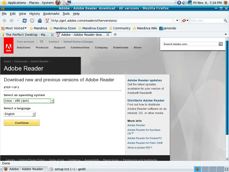The height and width of the screenshot is (172, 229).
Task: Open the View menu
Action: point(22,14)
